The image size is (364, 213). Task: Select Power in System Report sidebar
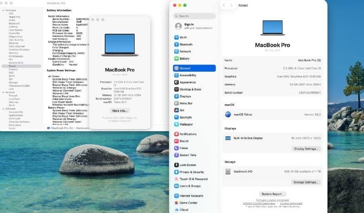[21, 66]
